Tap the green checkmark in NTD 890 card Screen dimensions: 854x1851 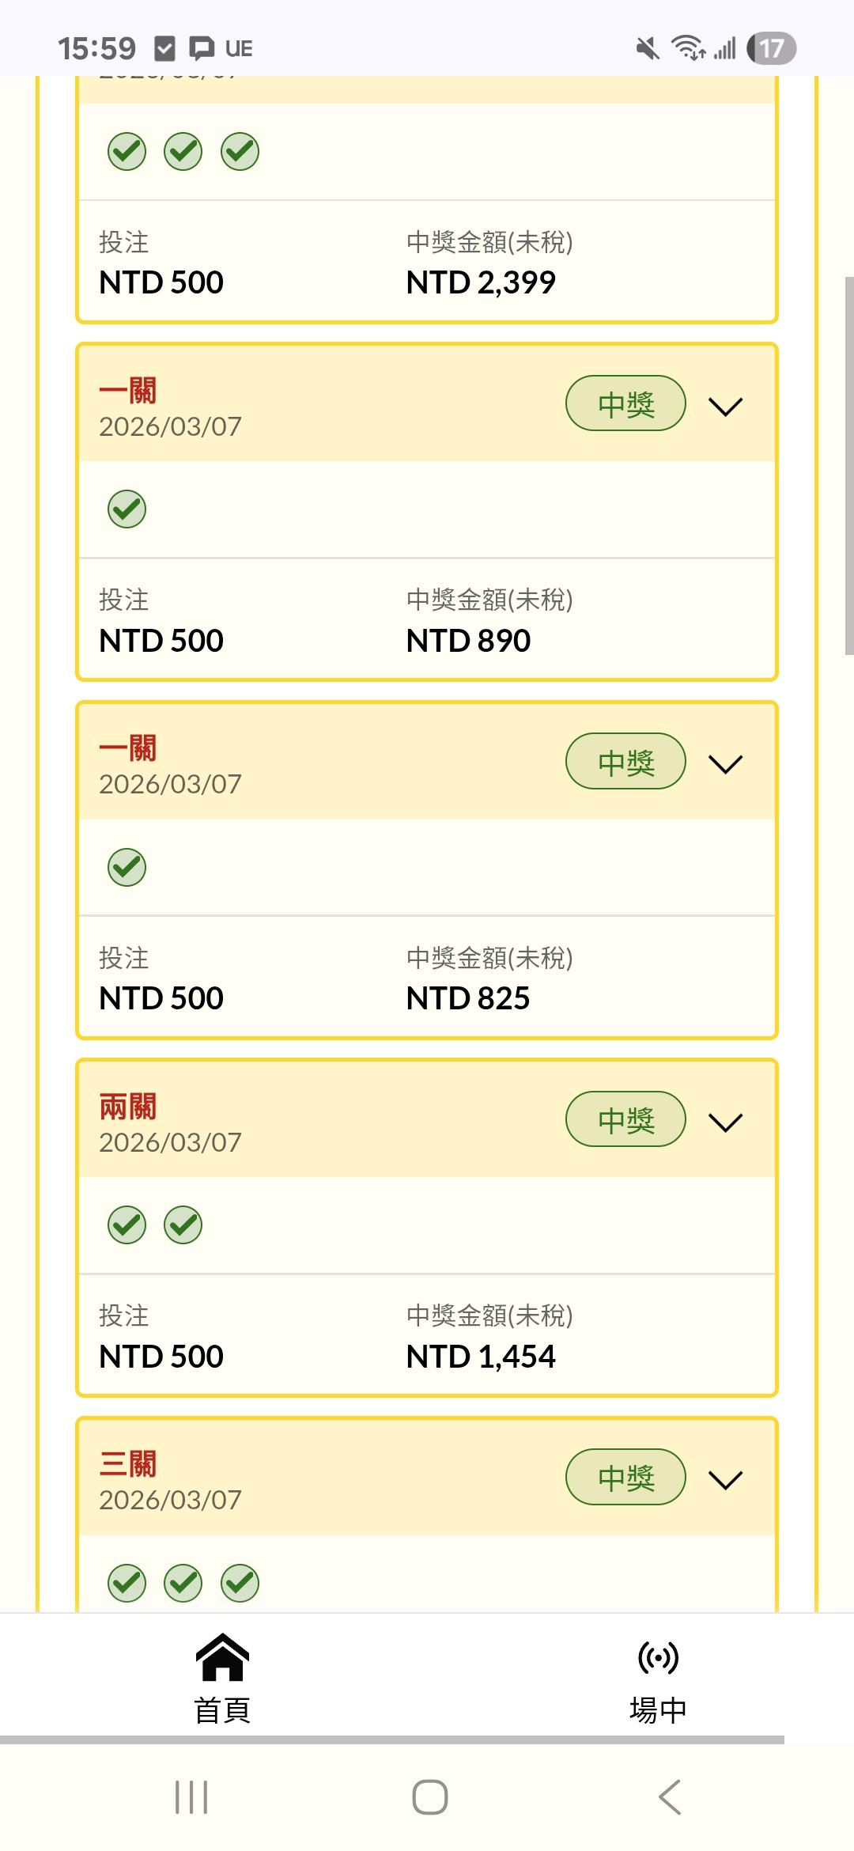point(127,509)
